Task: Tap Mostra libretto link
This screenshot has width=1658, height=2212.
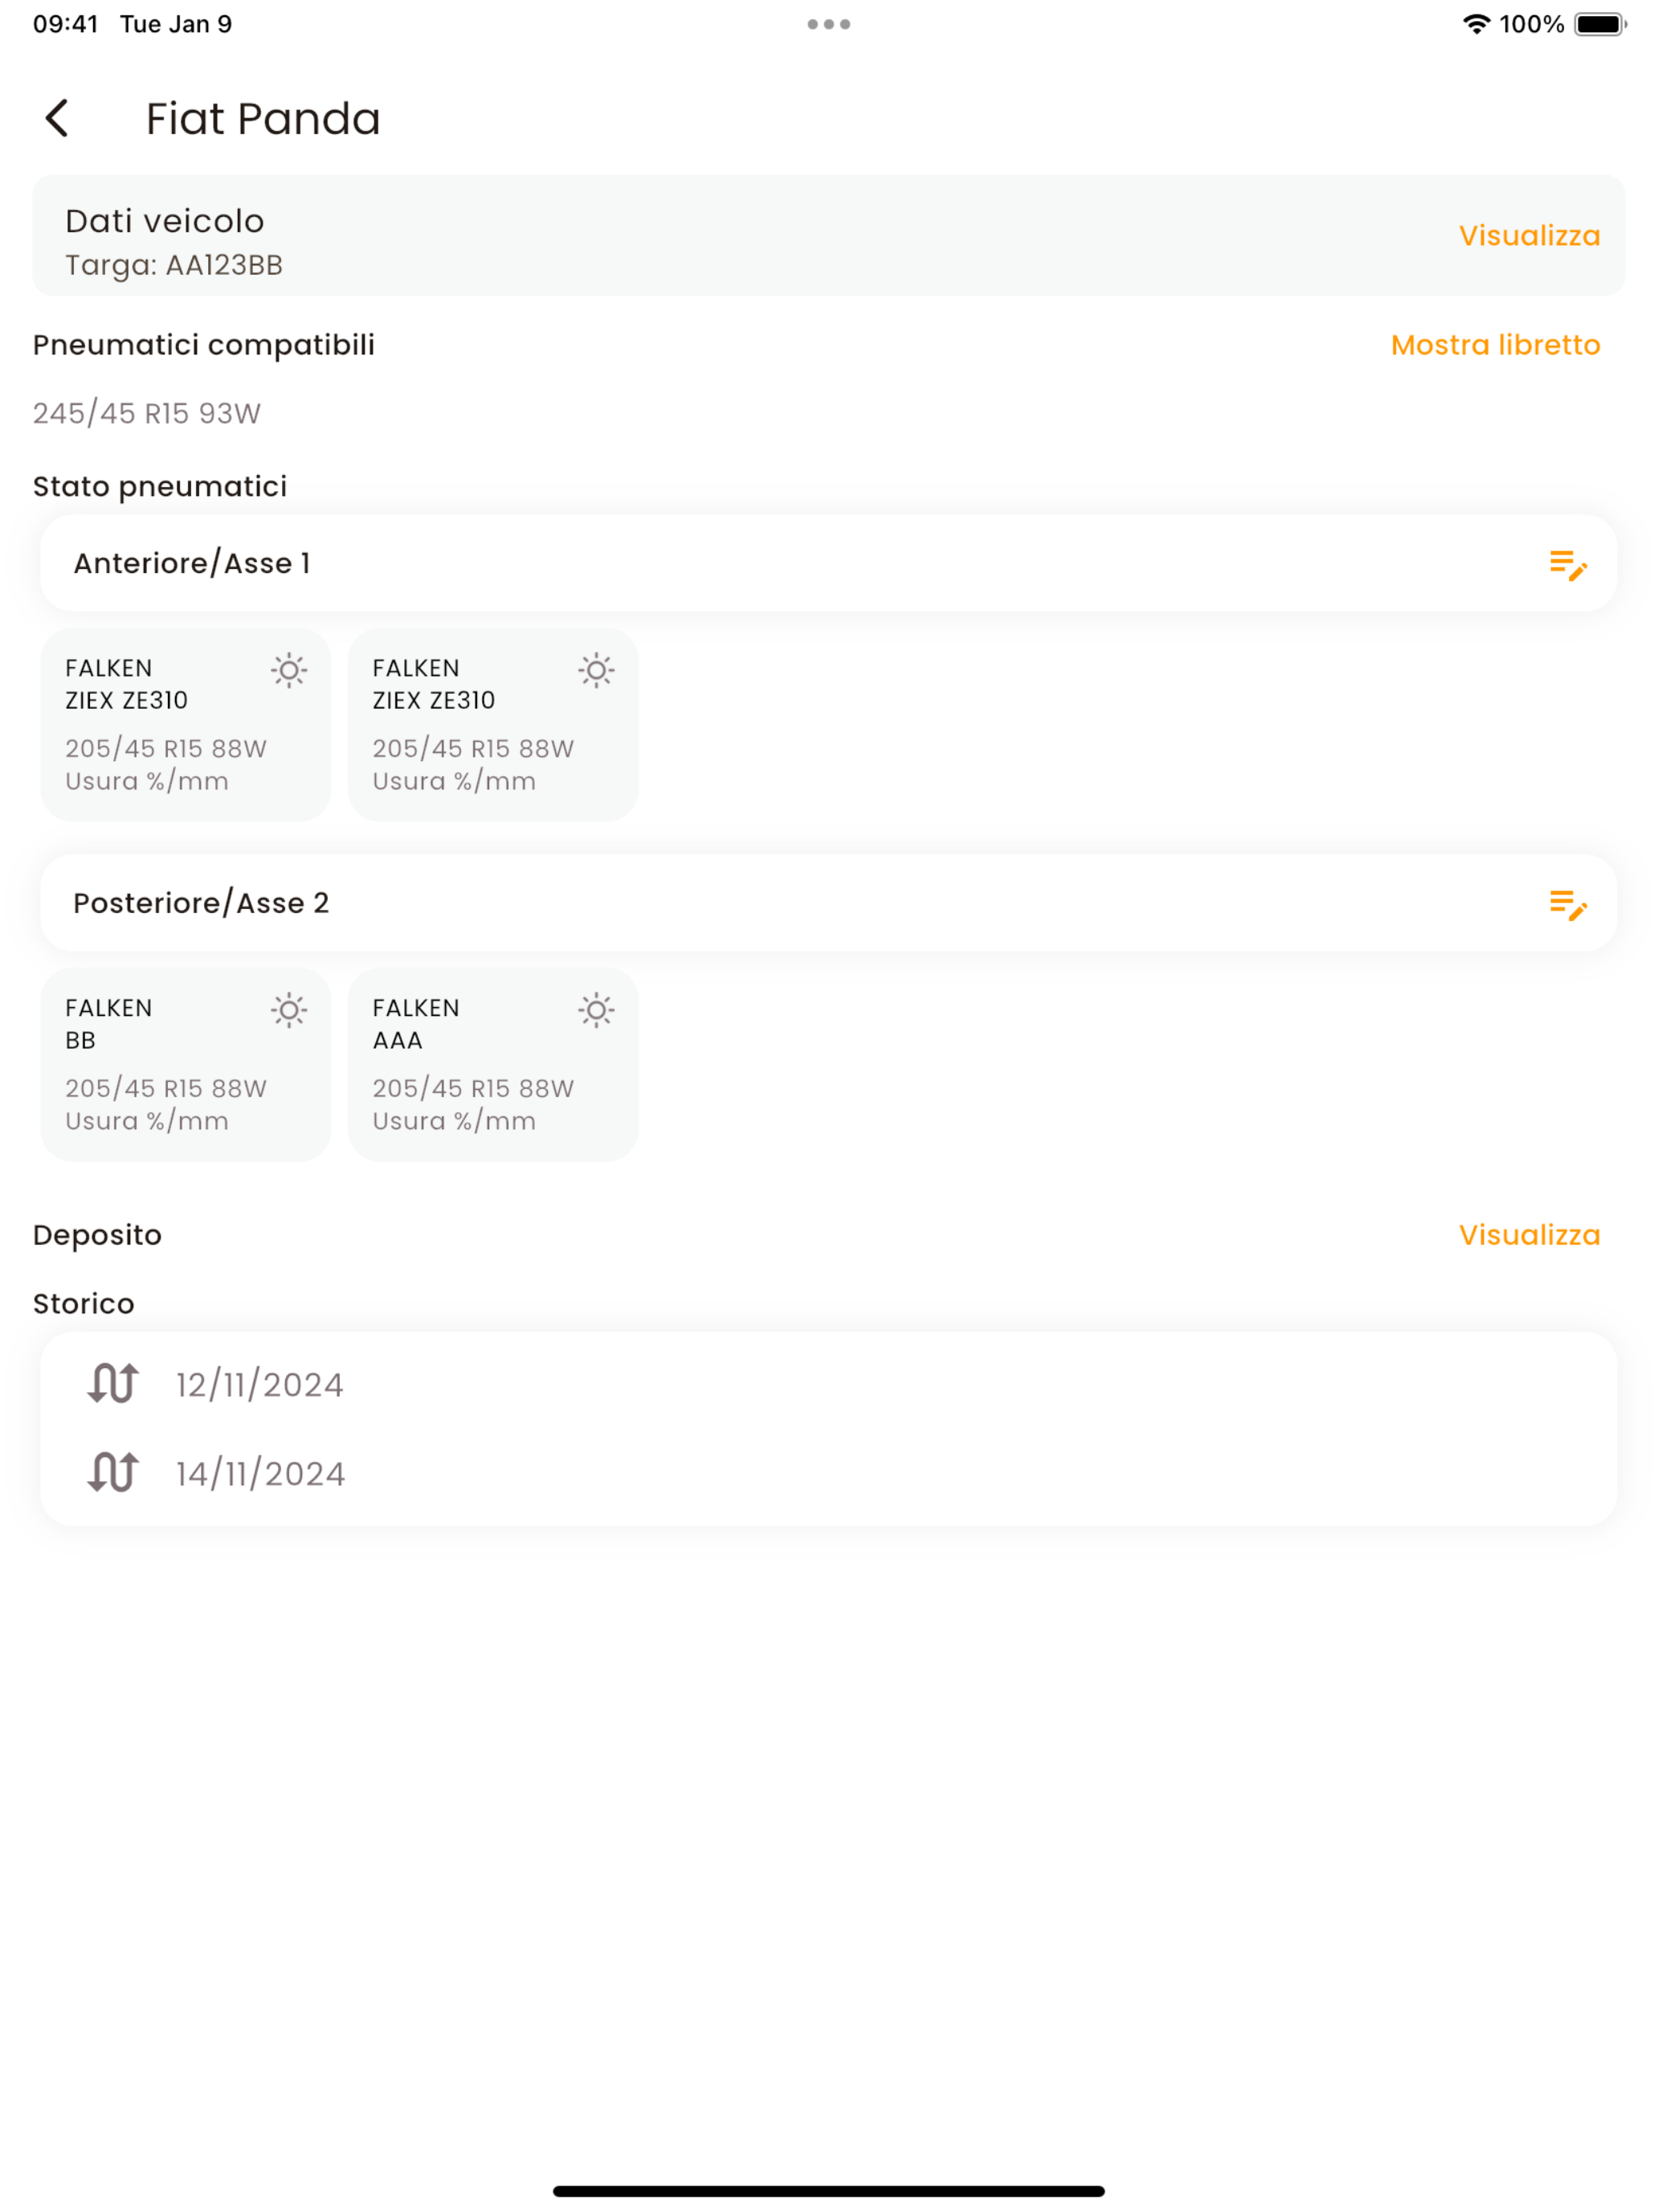Action: coord(1495,345)
